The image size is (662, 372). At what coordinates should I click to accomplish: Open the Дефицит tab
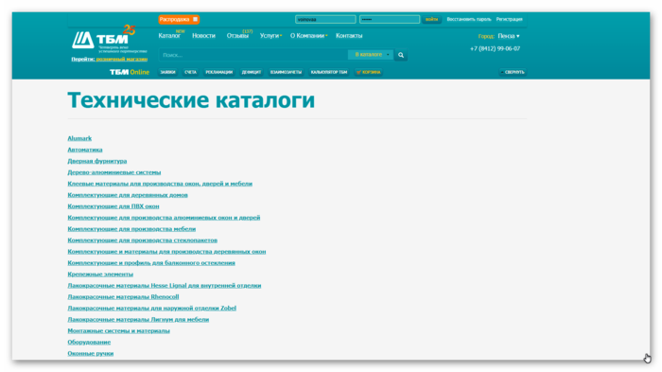point(252,72)
